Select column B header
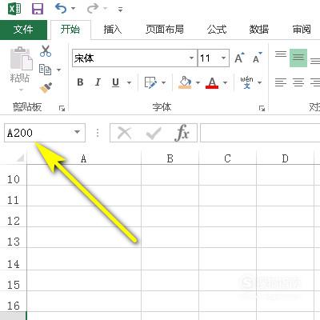 click(x=170, y=158)
